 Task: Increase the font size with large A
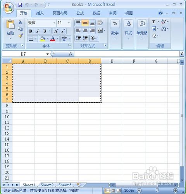pyautogui.click(x=56, y=31)
